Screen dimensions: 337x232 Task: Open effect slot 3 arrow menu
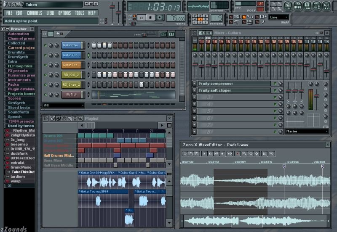pyautogui.click(x=194, y=98)
